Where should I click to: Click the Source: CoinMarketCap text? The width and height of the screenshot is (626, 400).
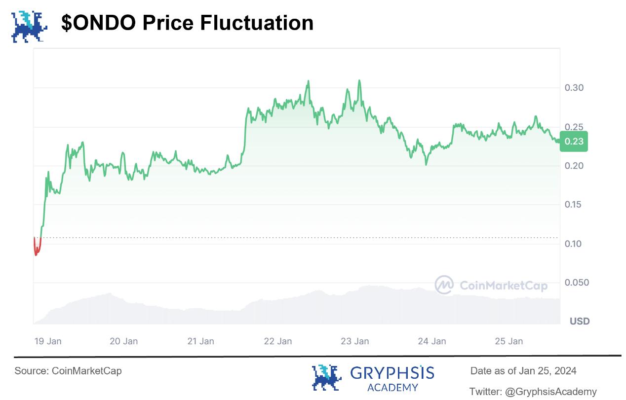coord(68,371)
